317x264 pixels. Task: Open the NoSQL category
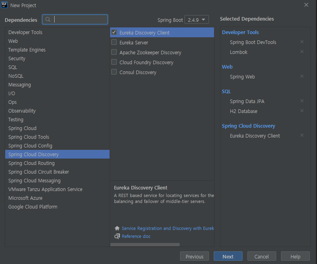[57, 76]
